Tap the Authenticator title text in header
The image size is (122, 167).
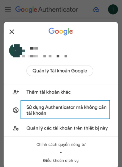click(58, 9)
